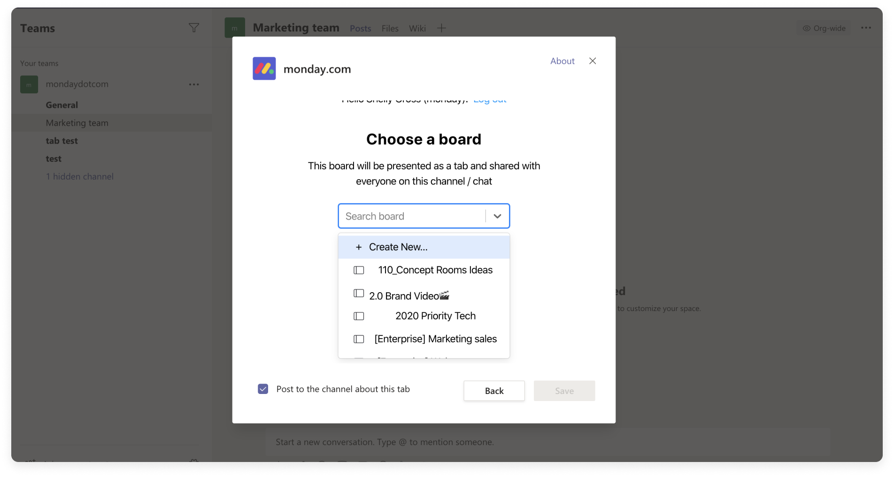
Task: Click the Marketing team avatar icon
Action: coord(235,27)
